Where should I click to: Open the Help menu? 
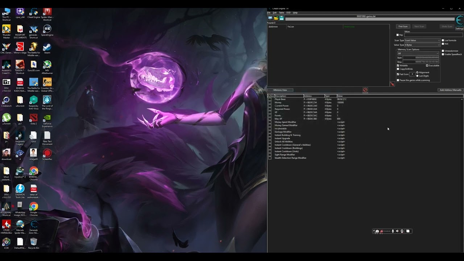[x=295, y=13]
